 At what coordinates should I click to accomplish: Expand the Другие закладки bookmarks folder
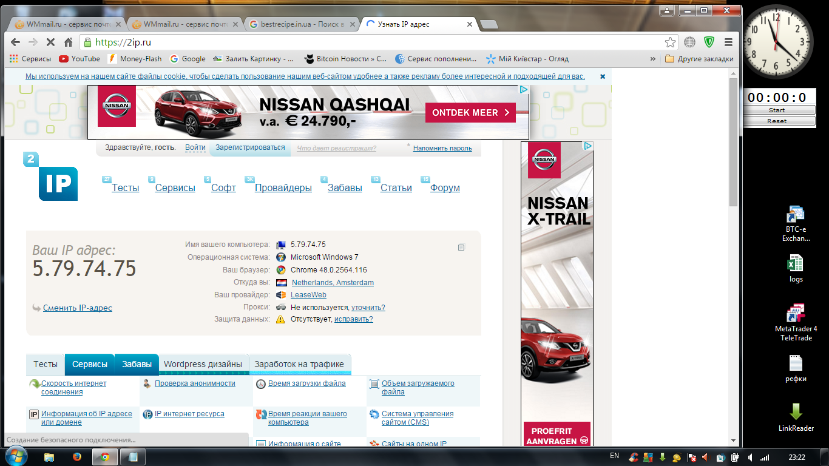click(x=699, y=59)
